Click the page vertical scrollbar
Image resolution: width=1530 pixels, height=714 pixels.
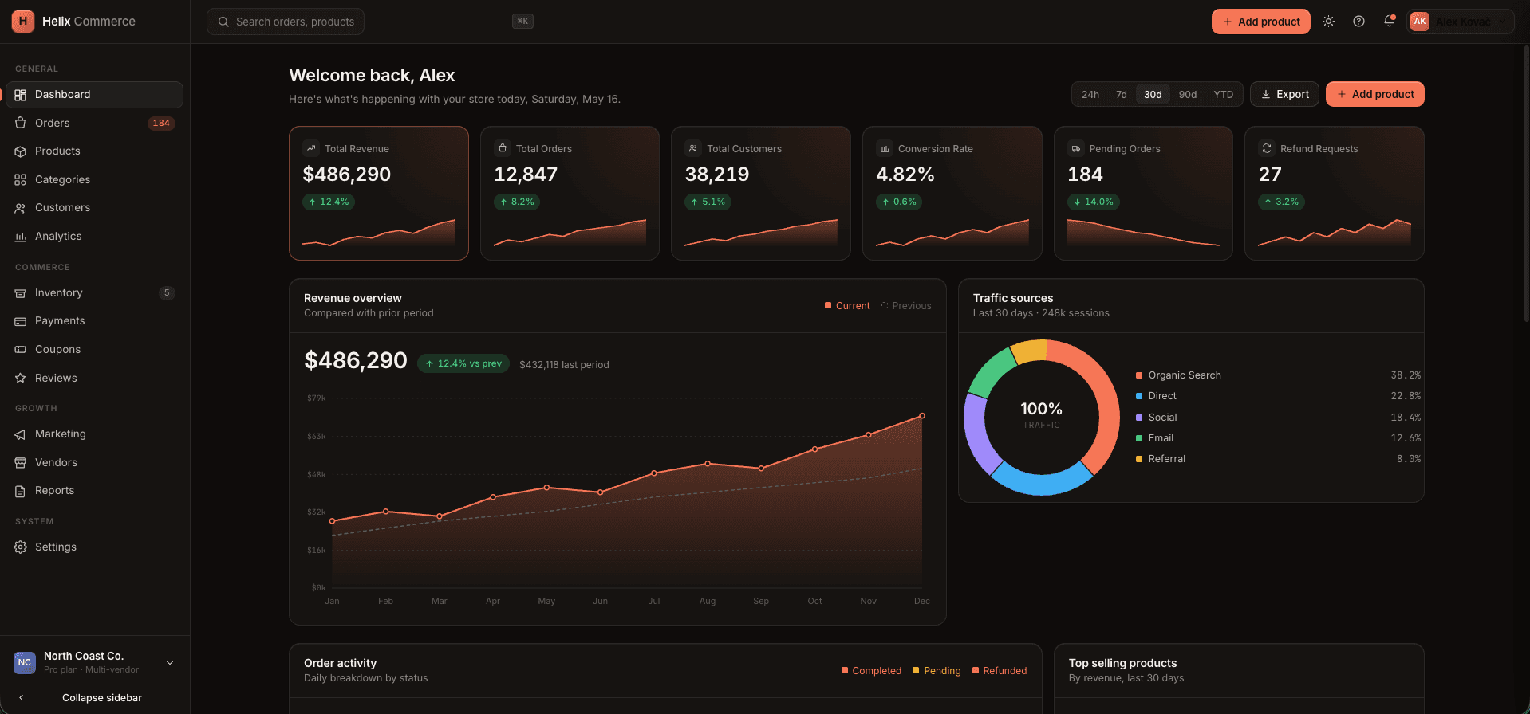(1526, 183)
